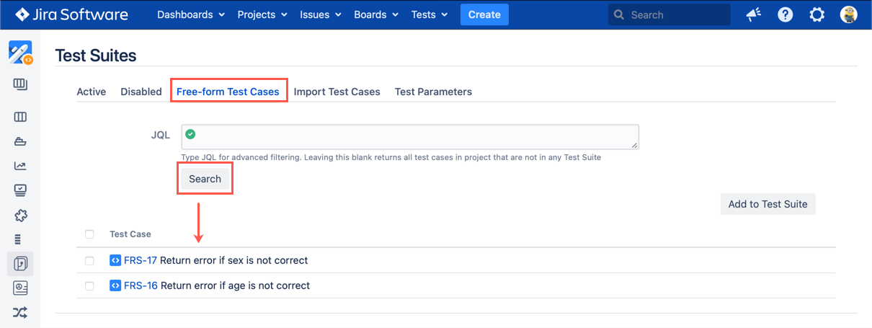Click the feedback megaphone icon
Screen dimensions: 872x328
tap(754, 14)
